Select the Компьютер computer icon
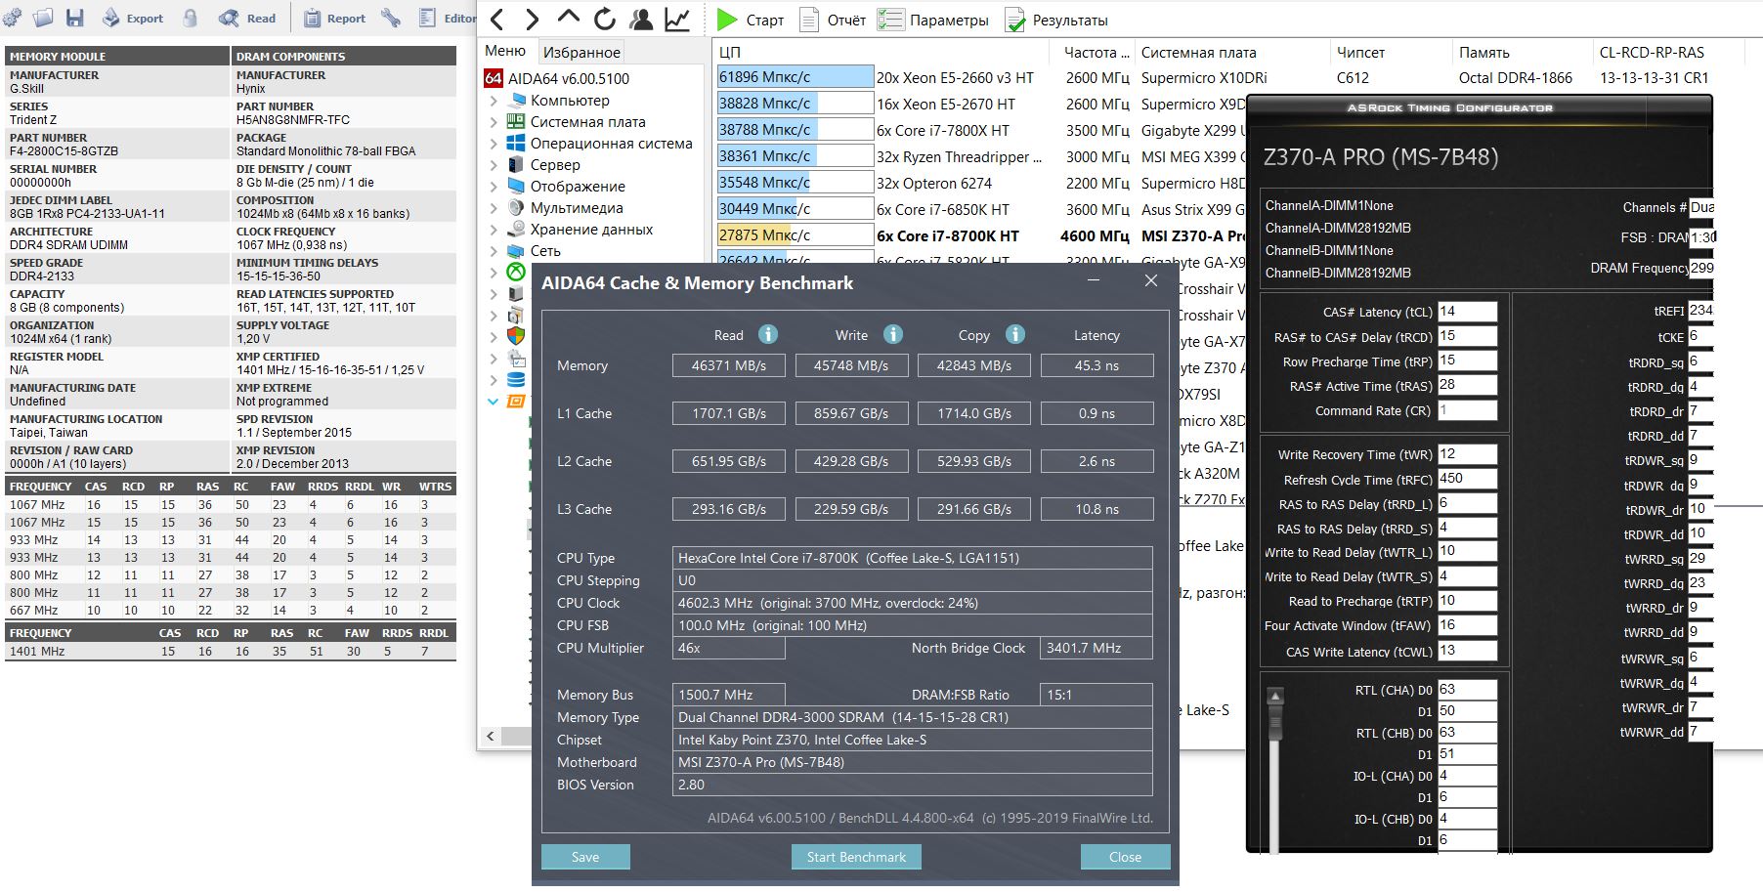The image size is (1763, 892). (x=516, y=100)
